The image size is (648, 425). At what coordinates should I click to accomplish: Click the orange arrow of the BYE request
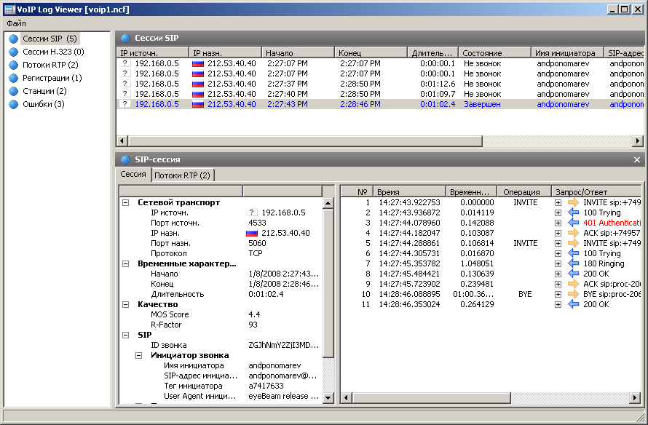pyautogui.click(x=573, y=294)
